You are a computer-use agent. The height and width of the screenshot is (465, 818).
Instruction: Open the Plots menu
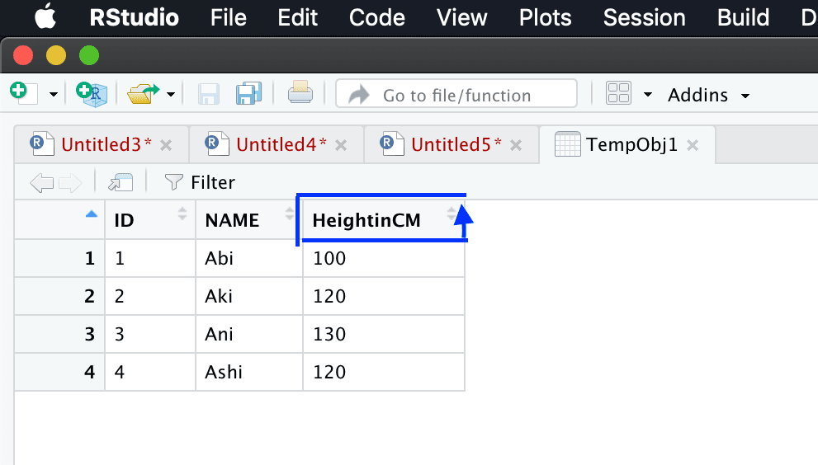click(x=545, y=17)
